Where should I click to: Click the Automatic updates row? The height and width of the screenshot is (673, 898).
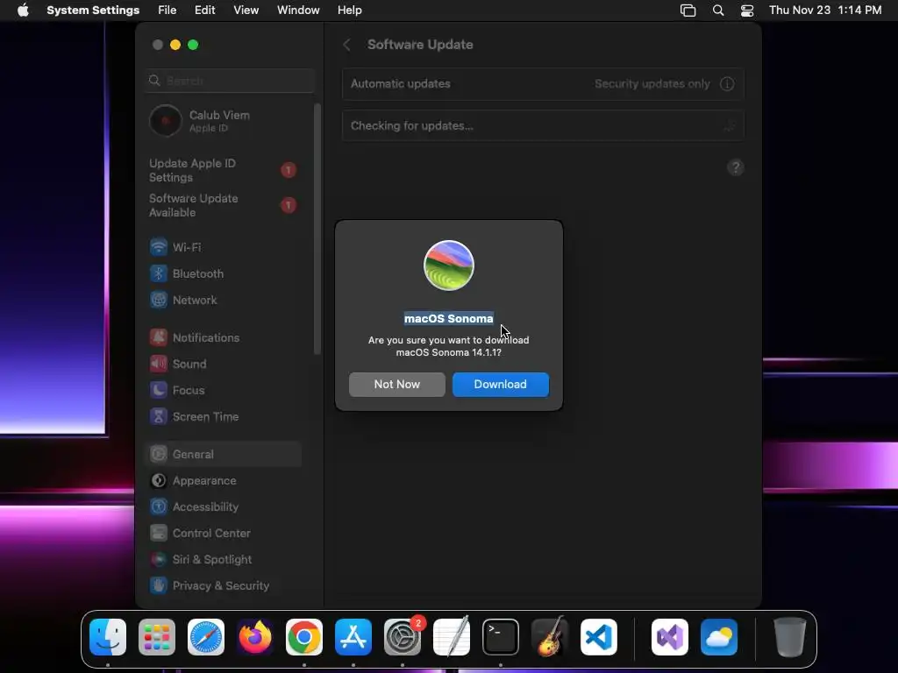(x=543, y=84)
